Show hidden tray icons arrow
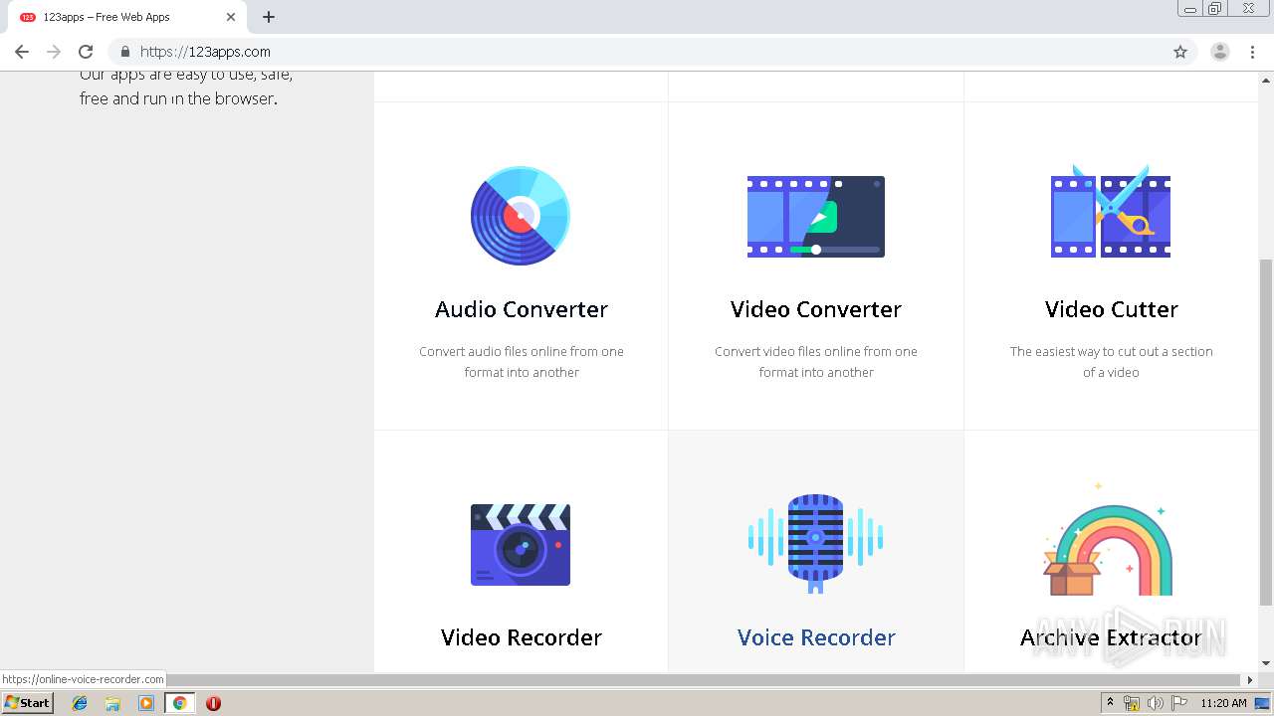The height and width of the screenshot is (716, 1274). [x=1110, y=703]
